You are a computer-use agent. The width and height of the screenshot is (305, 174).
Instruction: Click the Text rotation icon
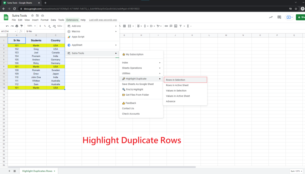(x=158, y=26)
